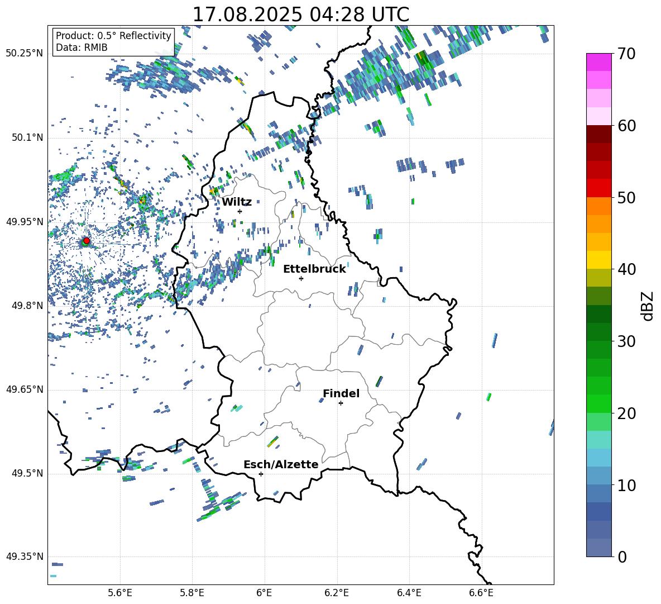Click the 40 colorbar tick value
661x604 pixels.
pyautogui.click(x=626, y=269)
